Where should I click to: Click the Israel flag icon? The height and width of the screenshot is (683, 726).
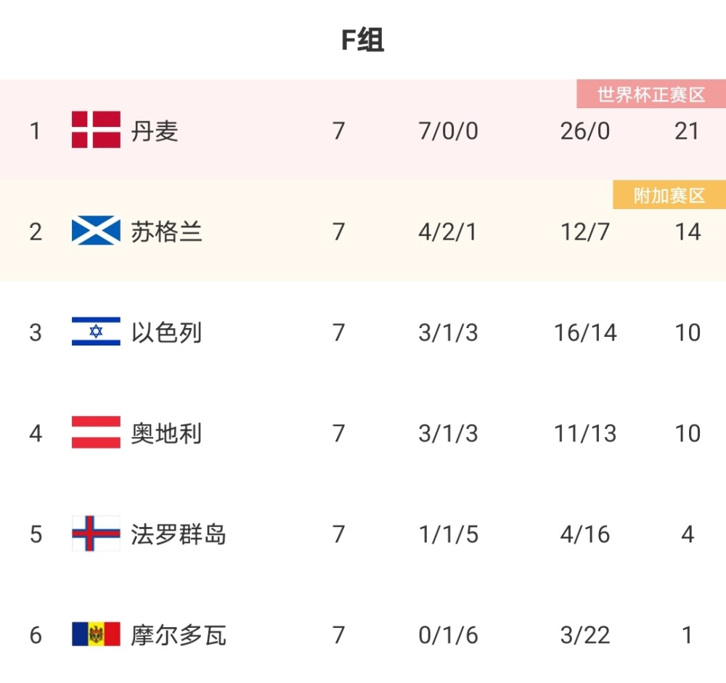pyautogui.click(x=96, y=332)
